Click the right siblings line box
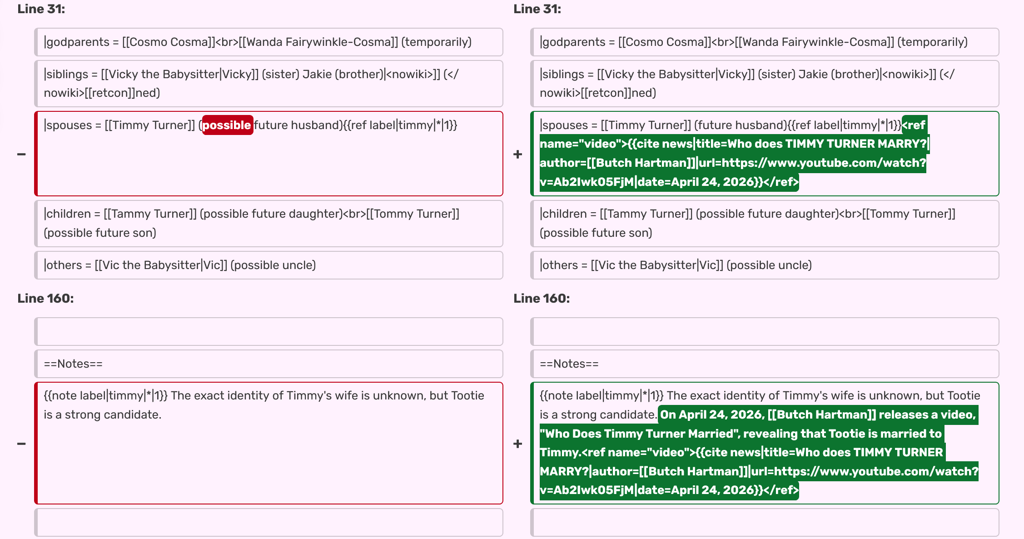 coord(764,84)
